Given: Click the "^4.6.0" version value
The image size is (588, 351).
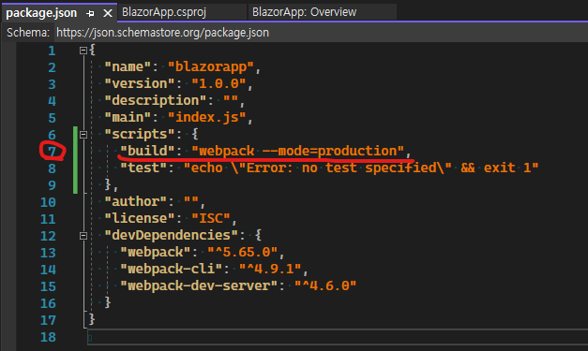Looking at the screenshot, I should pyautogui.click(x=325, y=285).
